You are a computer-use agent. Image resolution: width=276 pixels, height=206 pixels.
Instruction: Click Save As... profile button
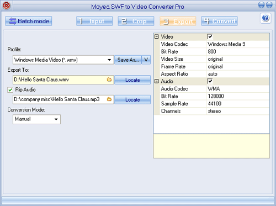(x=128, y=60)
